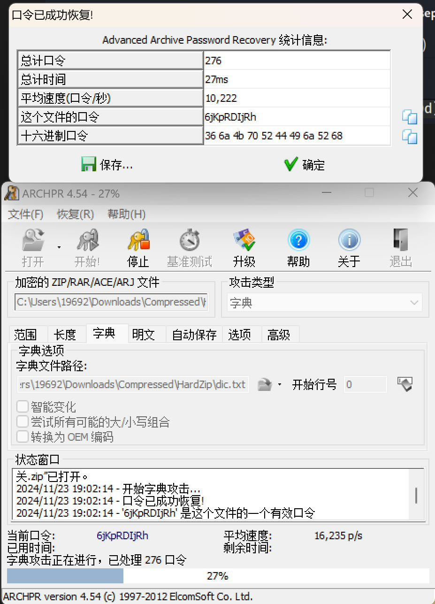Close the 口令已成功恢复 dialog
Image resolution: width=435 pixels, height=604 pixels.
[x=407, y=15]
